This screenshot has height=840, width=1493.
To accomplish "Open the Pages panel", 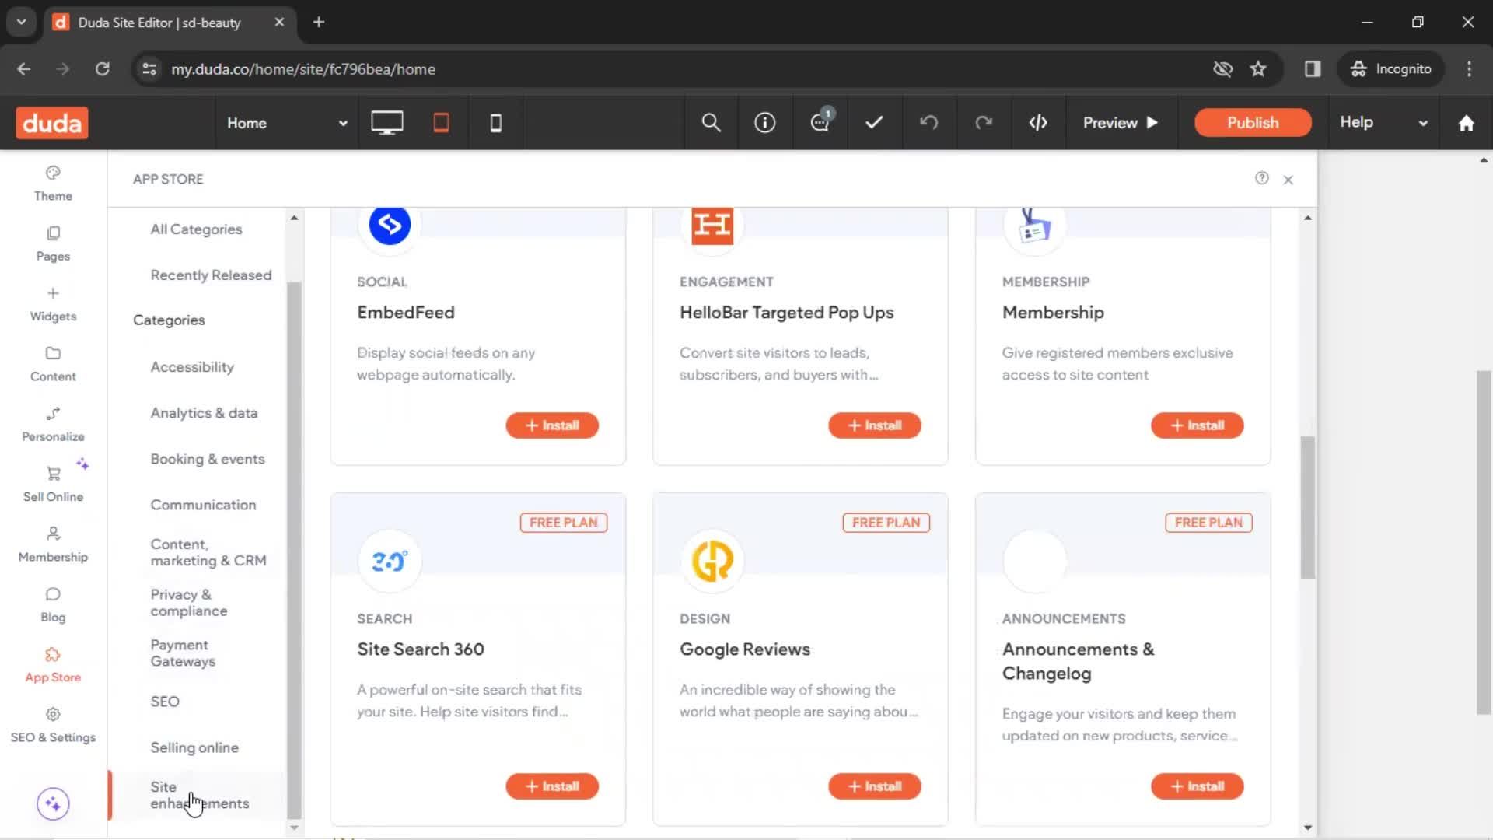I will tap(53, 243).
